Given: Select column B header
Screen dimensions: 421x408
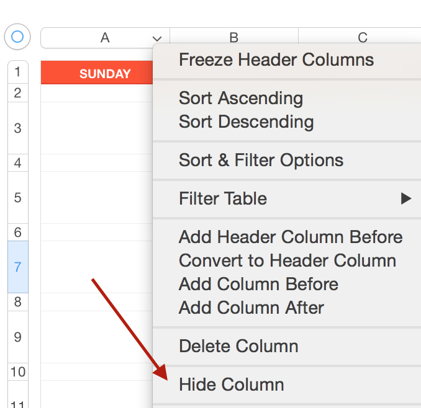Looking at the screenshot, I should coord(233,38).
